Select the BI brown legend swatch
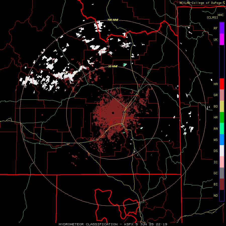This screenshot has width=226, height=226. click(x=222, y=184)
